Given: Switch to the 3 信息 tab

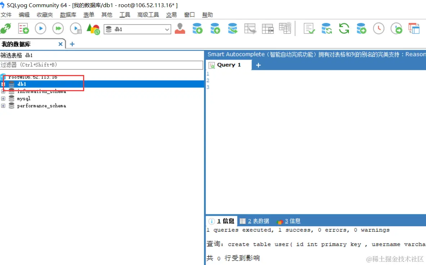Looking at the screenshot, I should pyautogui.click(x=289, y=221).
